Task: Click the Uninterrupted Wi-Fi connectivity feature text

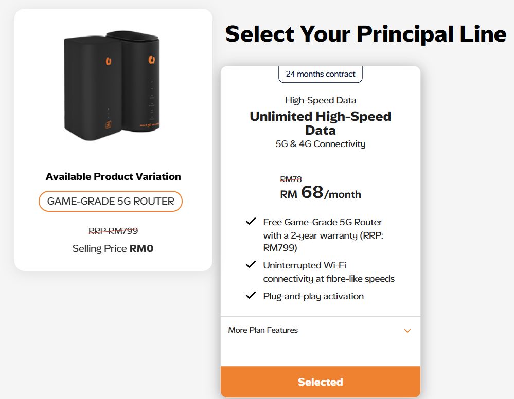Action: click(329, 272)
